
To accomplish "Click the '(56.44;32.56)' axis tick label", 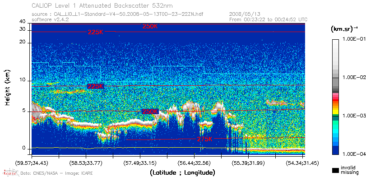I will pos(194,163).
